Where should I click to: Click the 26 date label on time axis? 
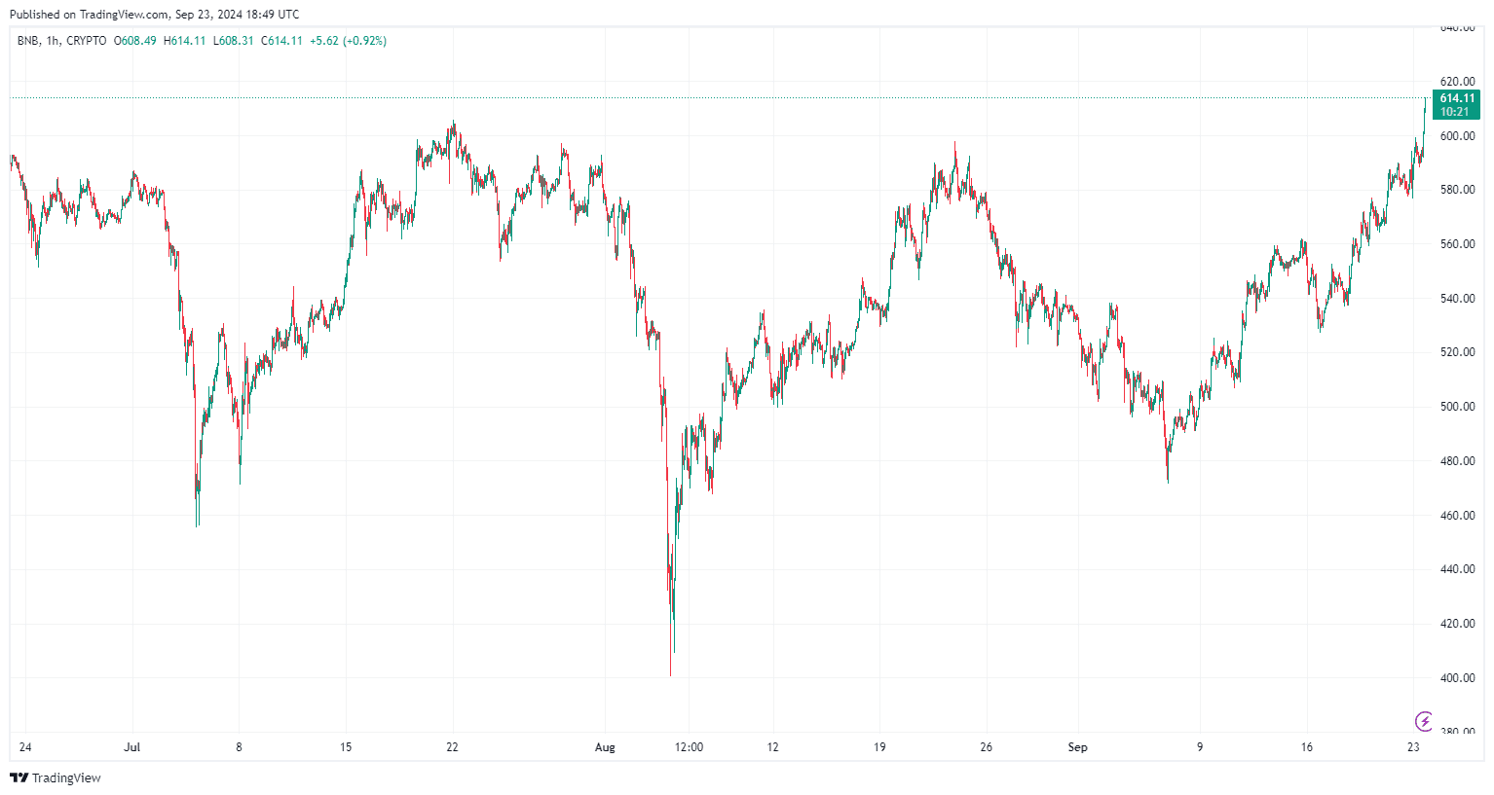[x=987, y=747]
